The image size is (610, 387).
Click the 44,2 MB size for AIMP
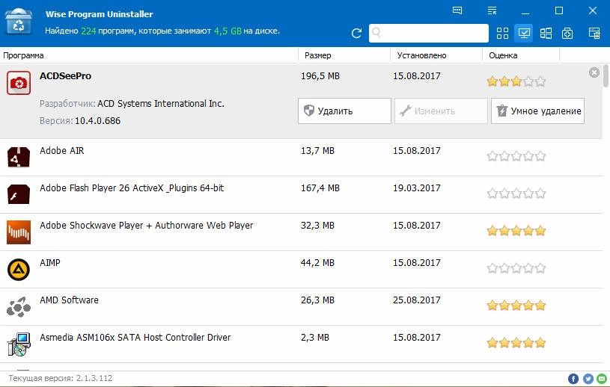tap(317, 263)
